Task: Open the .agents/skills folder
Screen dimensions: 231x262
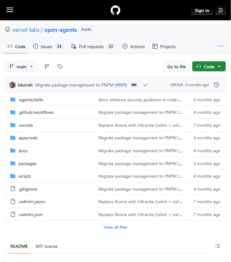Action: [31, 100]
